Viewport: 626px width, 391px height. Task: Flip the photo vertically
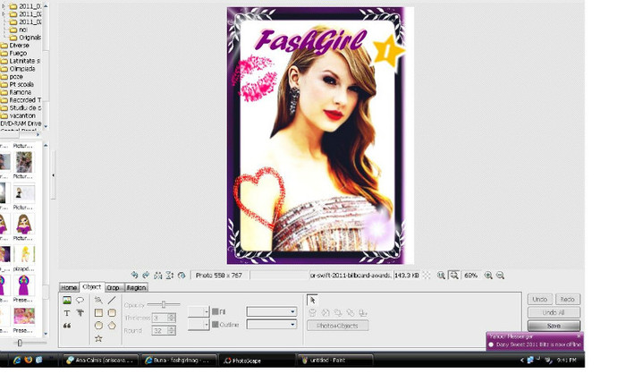coord(170,276)
